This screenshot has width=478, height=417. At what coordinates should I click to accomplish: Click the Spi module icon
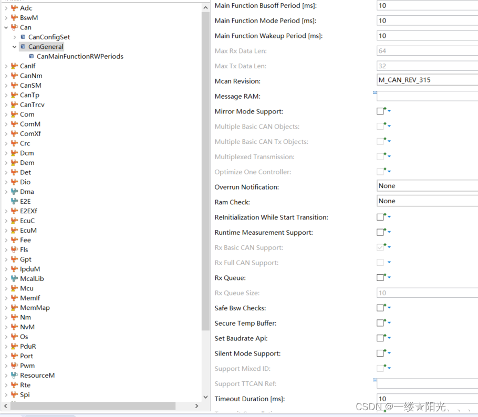15,394
